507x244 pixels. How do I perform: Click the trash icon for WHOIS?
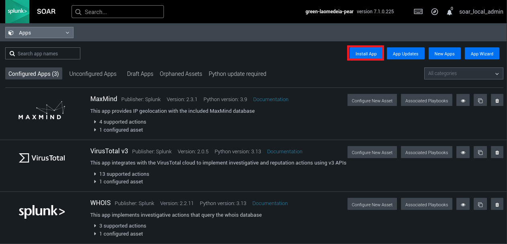(x=497, y=204)
